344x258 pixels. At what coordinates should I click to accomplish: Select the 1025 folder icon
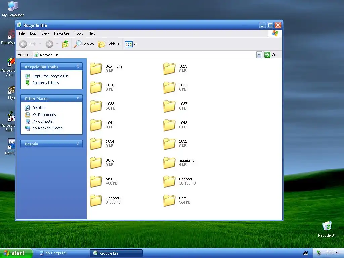click(169, 69)
